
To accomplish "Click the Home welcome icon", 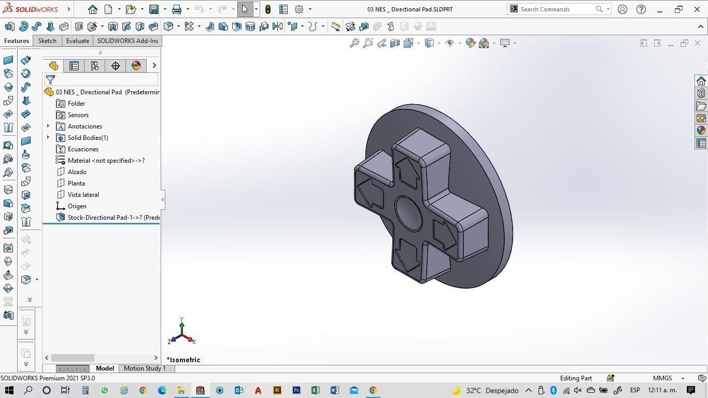I will tap(93, 9).
